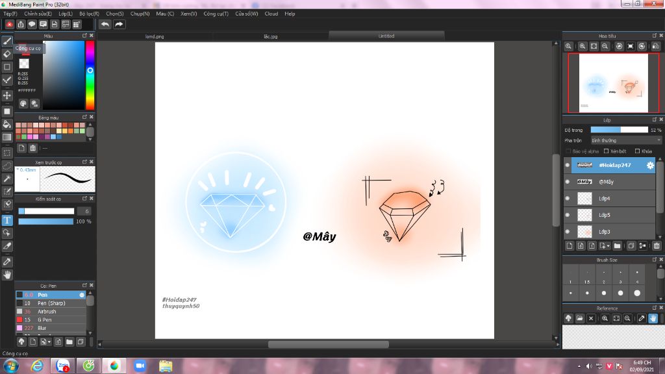Open the add-layer dropdown arrow in Layer panel
The height and width of the screenshot is (374, 665).
click(x=608, y=246)
